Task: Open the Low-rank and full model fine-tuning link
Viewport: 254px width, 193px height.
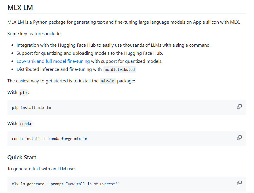Action: [x=53, y=61]
